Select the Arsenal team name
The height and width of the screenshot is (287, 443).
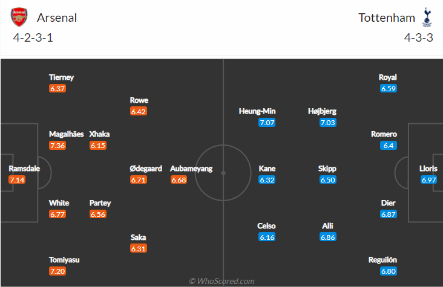pyautogui.click(x=57, y=18)
